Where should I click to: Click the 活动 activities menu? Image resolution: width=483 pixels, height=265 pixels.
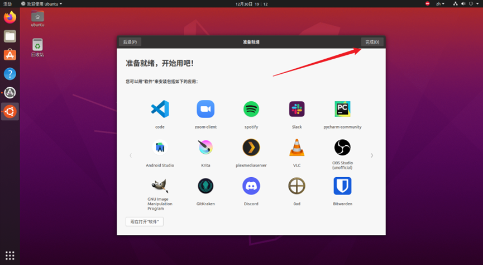pos(7,4)
